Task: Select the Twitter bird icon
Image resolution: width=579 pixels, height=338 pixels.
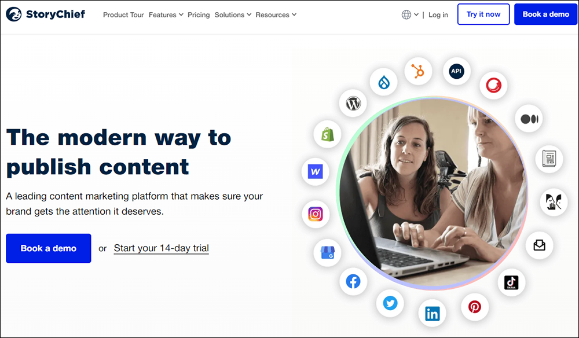Action: 390,303
